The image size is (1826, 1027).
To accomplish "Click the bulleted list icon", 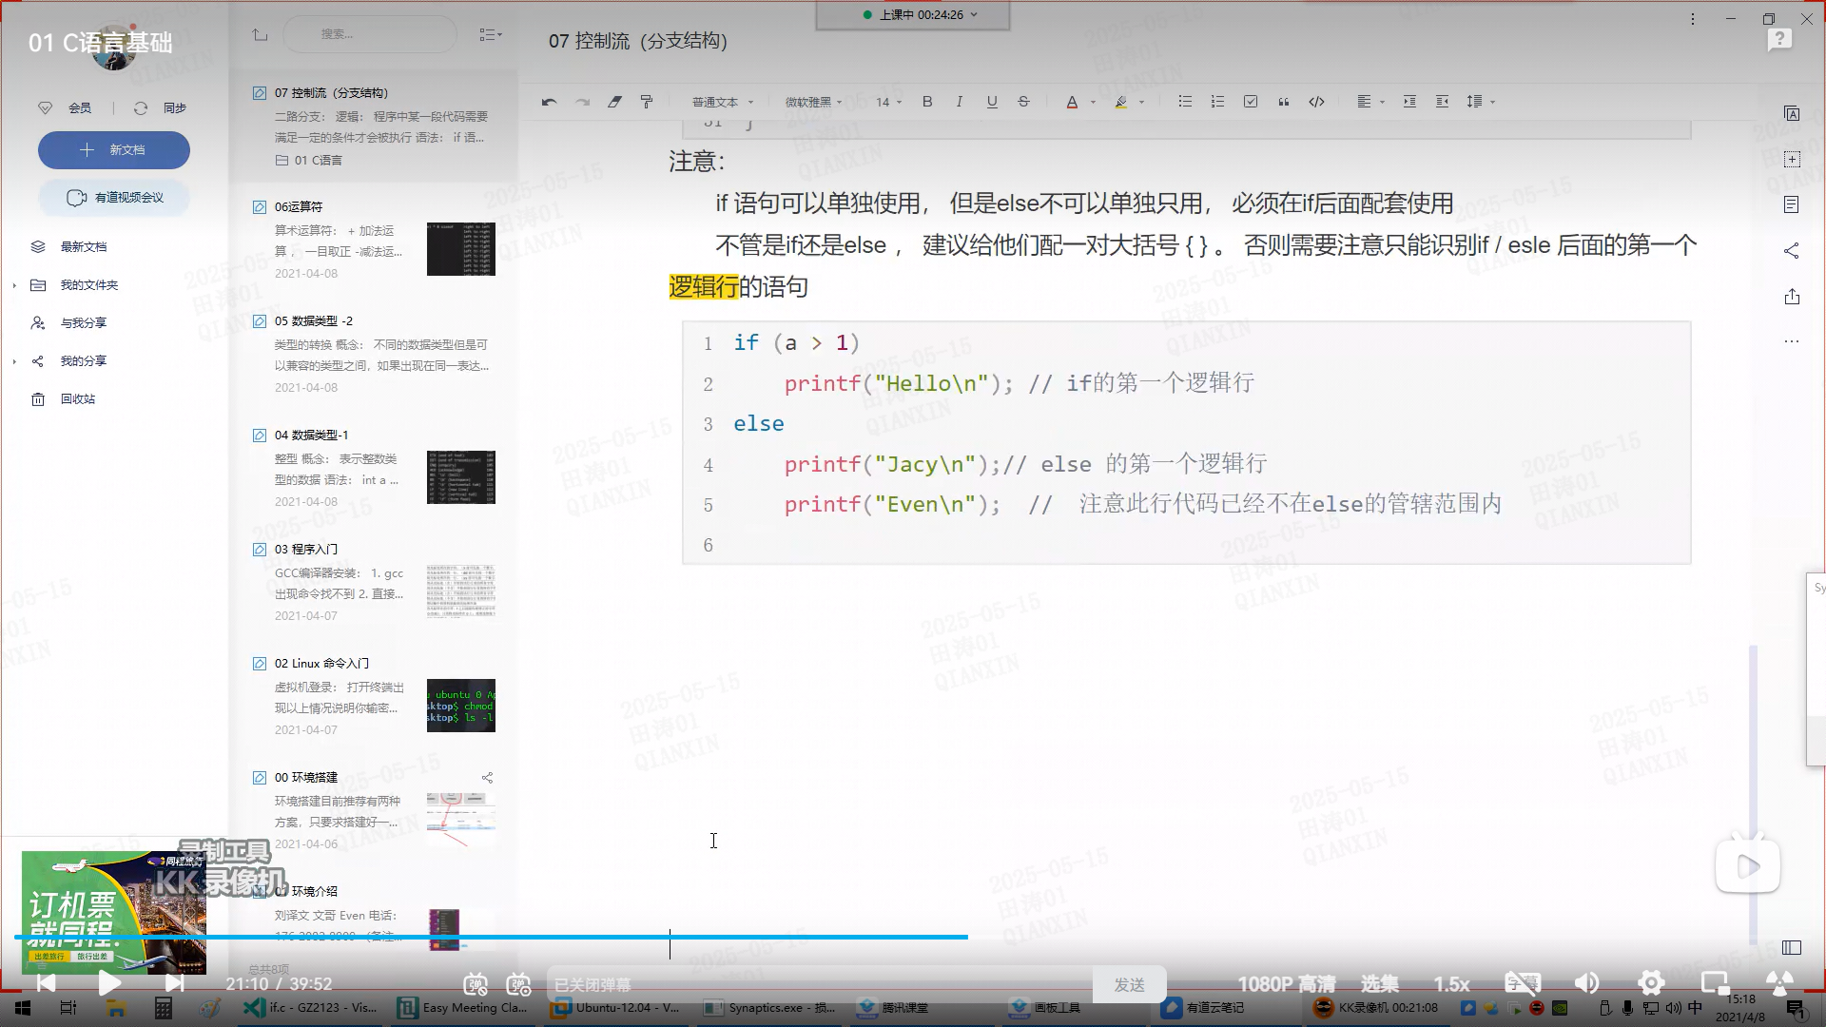I will click(1185, 102).
